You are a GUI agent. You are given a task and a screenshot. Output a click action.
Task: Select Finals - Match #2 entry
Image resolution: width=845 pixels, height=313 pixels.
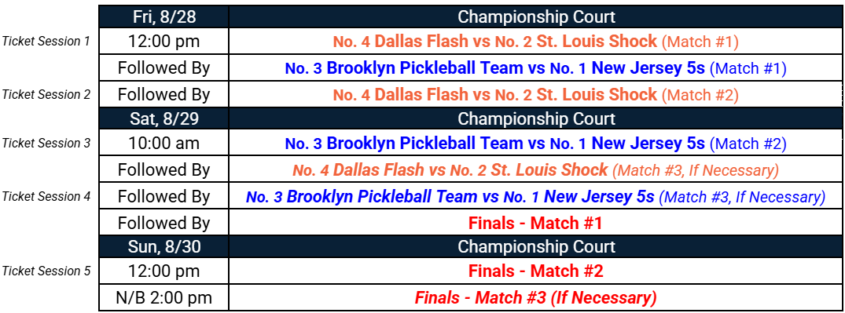click(535, 271)
